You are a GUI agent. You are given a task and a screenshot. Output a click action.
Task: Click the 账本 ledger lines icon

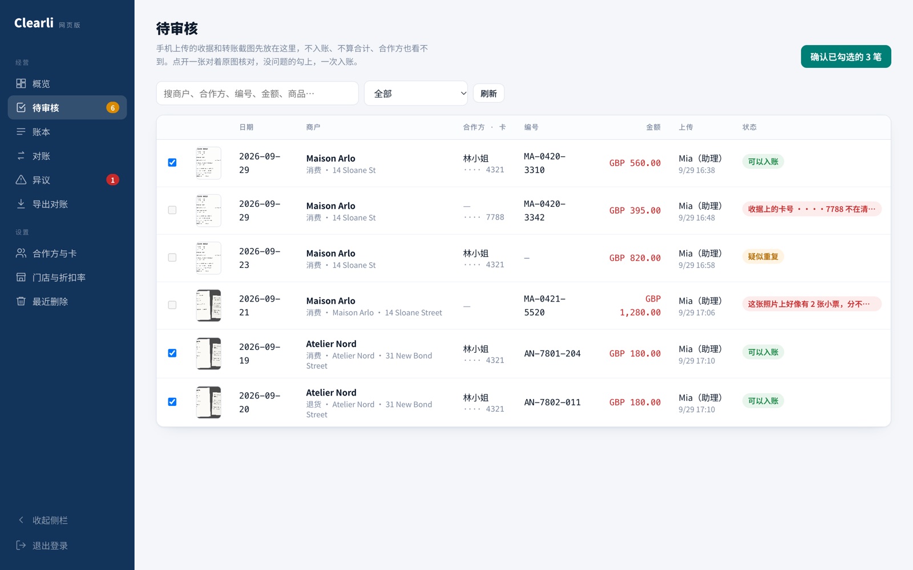(x=21, y=132)
